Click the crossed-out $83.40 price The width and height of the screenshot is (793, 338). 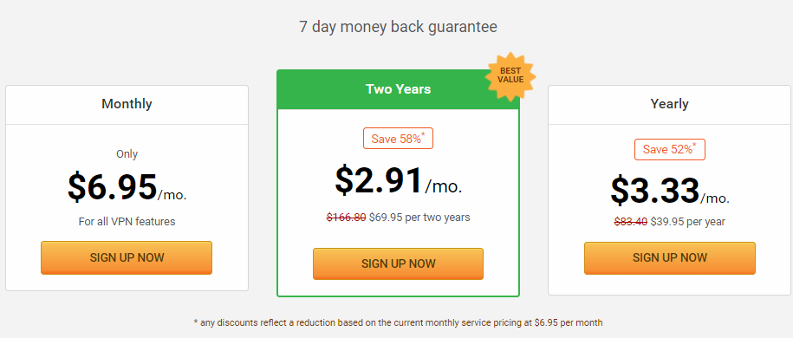631,222
